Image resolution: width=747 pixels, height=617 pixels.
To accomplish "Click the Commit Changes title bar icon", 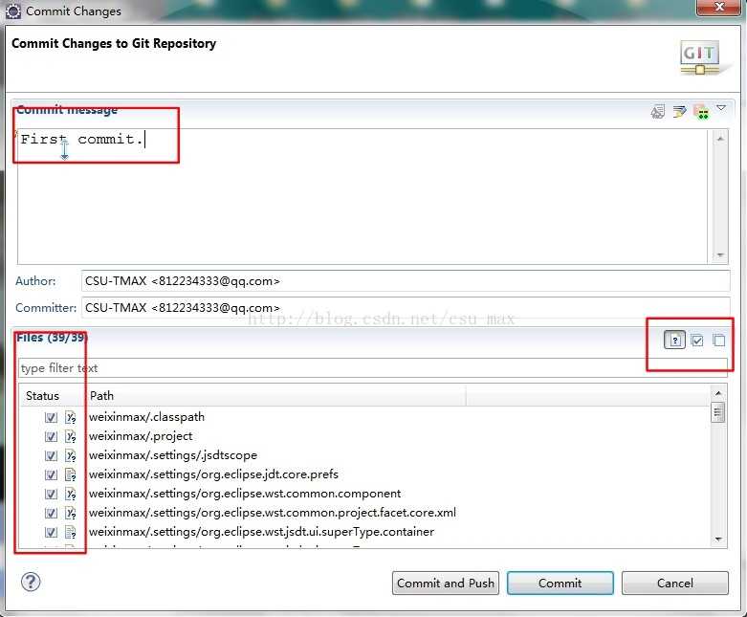I will pos(13,11).
